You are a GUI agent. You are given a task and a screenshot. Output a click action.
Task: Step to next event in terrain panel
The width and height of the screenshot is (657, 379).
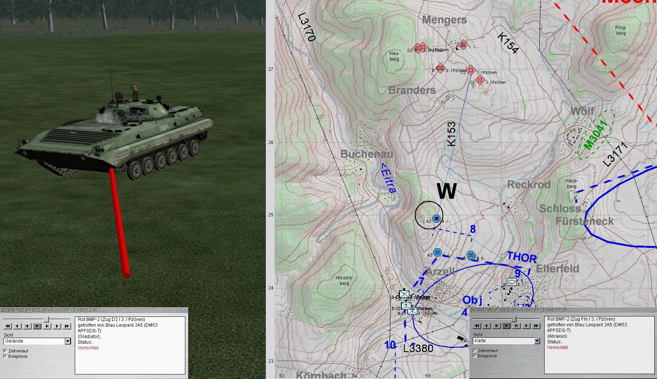click(47, 326)
